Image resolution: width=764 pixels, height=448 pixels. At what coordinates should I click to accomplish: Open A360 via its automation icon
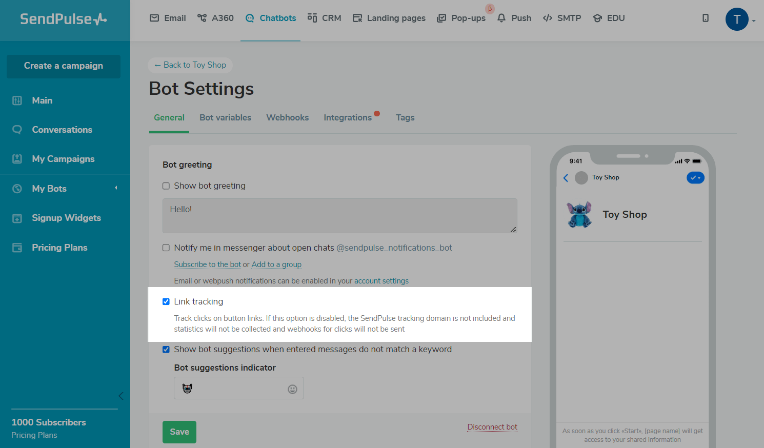pos(202,18)
